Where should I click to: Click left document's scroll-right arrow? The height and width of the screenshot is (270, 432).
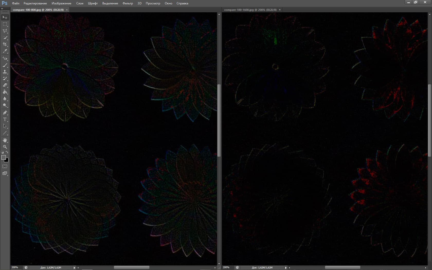[215, 268]
